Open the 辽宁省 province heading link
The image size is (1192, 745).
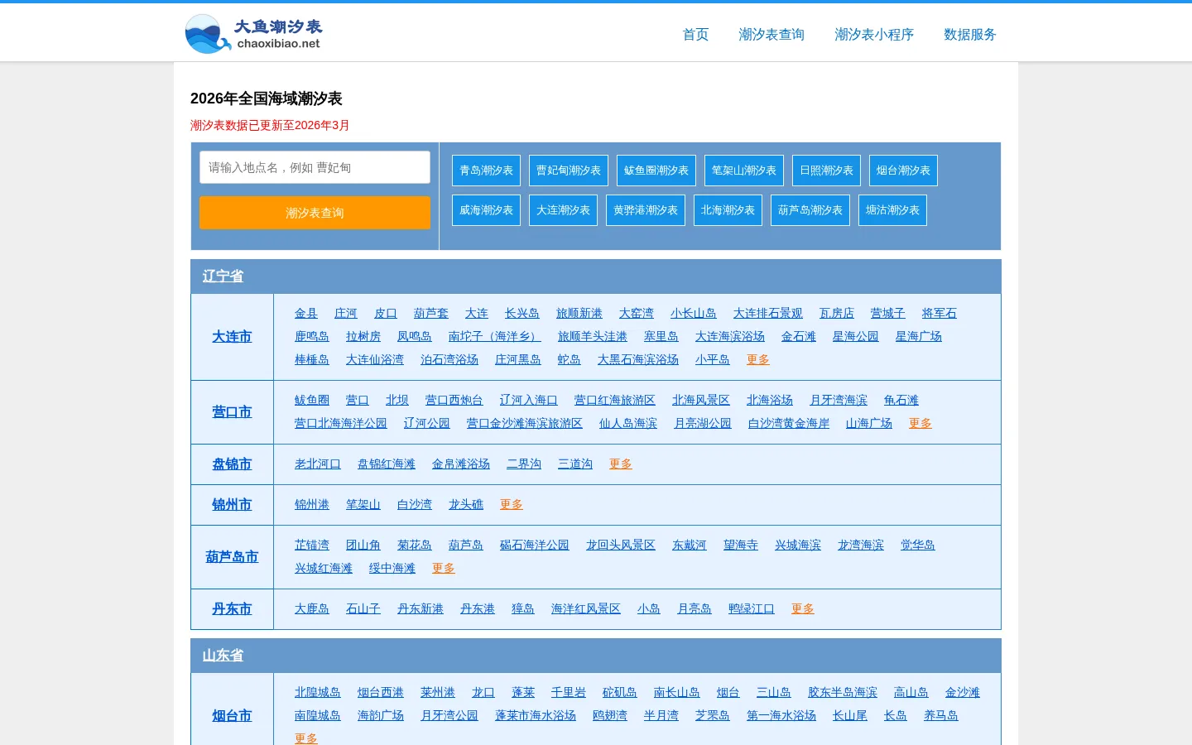click(x=223, y=276)
